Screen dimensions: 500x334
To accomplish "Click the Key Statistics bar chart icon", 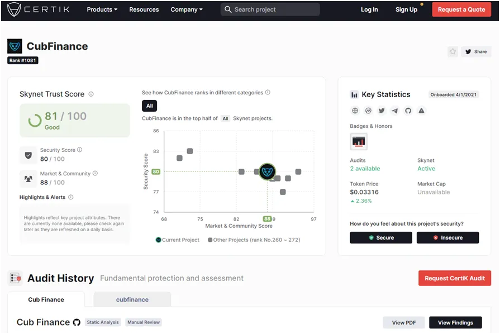I will 354,94.
